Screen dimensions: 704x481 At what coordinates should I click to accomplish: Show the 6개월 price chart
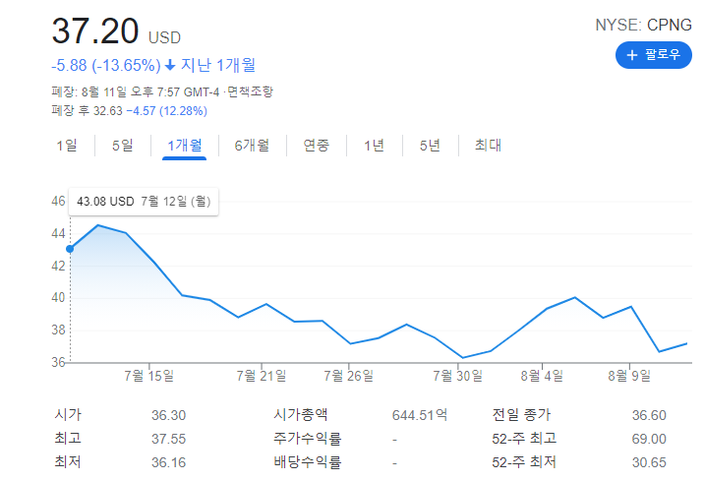coord(252,146)
